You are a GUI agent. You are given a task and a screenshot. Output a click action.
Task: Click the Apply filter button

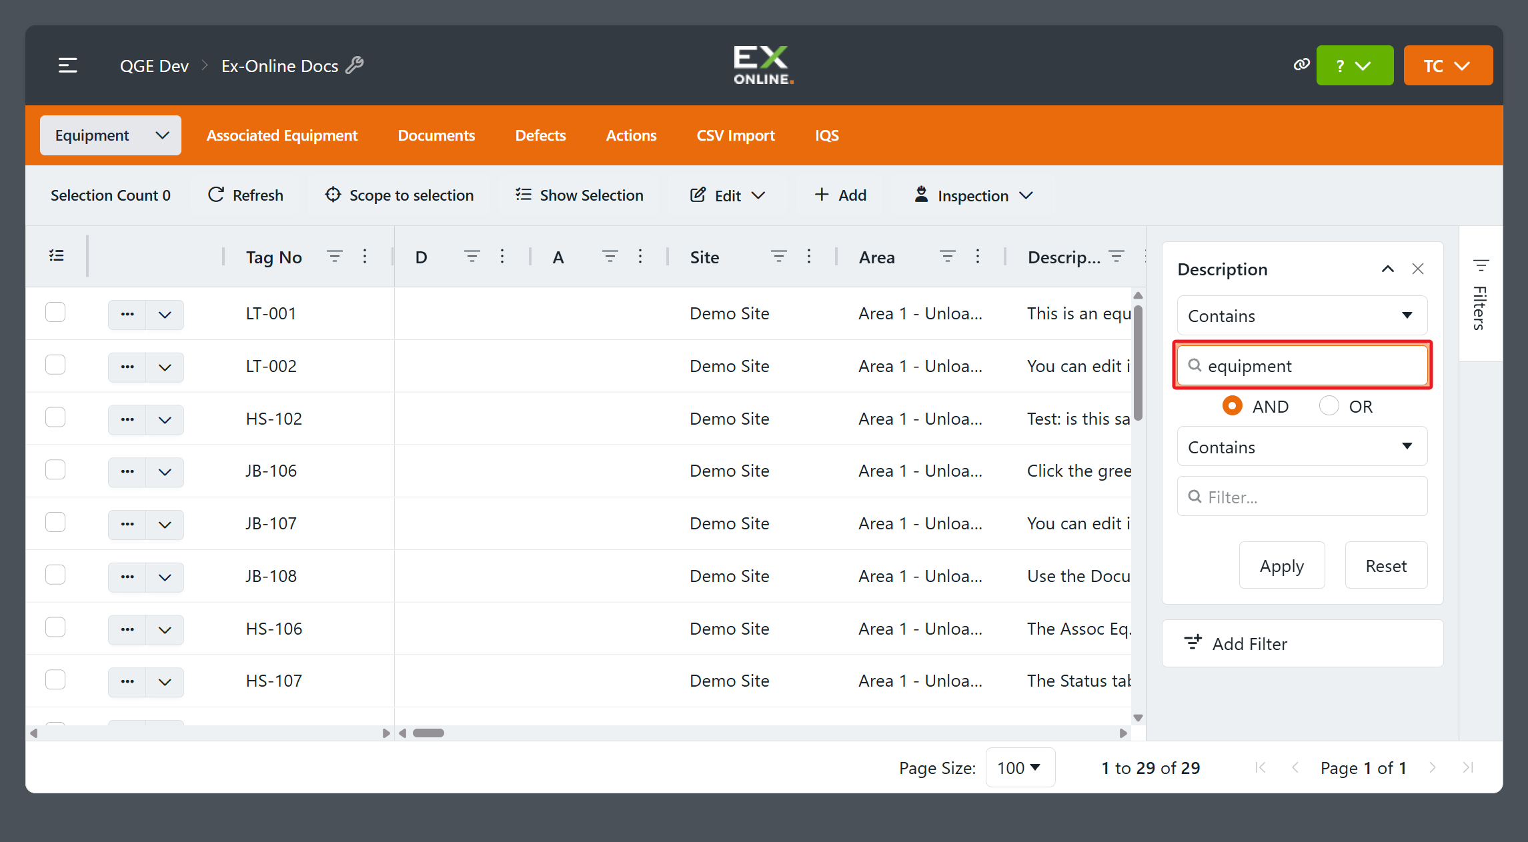click(x=1282, y=565)
